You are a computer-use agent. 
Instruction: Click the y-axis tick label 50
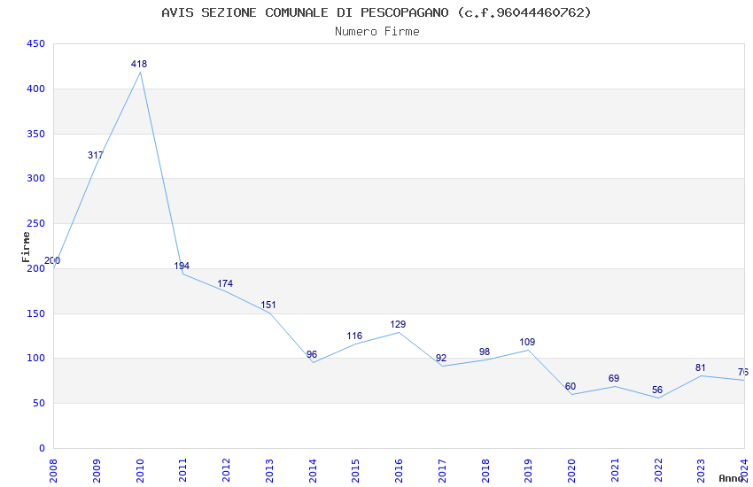pos(39,403)
